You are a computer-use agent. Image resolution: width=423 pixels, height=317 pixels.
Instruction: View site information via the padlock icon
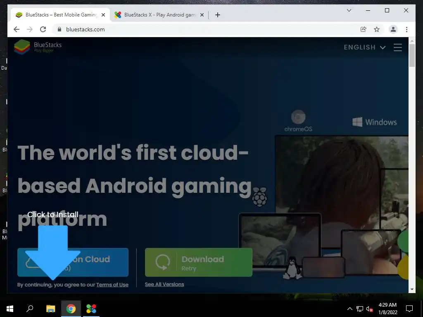tap(59, 29)
